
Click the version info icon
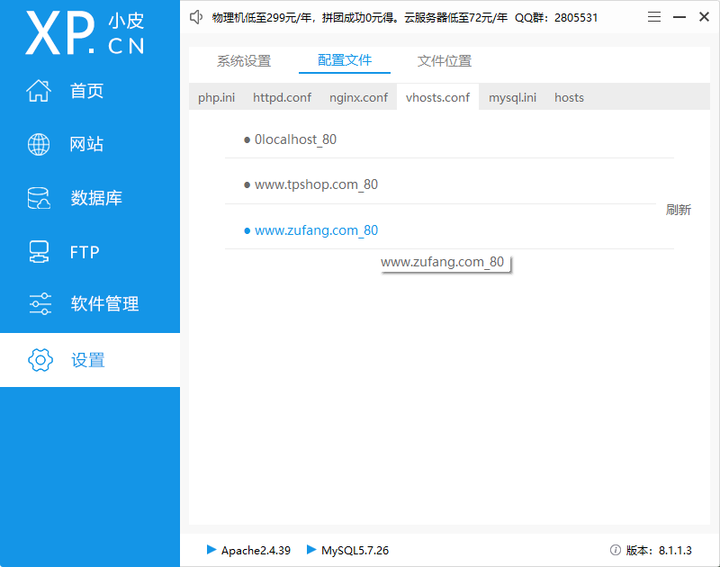pyautogui.click(x=616, y=550)
